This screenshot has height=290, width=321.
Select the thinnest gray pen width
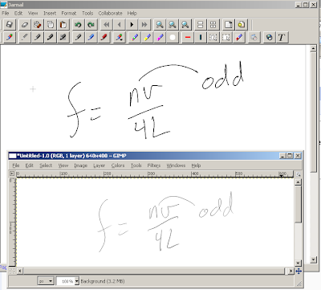25,37
